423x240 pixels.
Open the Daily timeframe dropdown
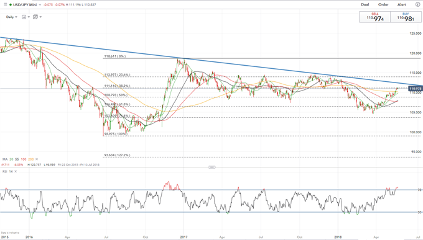(12, 17)
